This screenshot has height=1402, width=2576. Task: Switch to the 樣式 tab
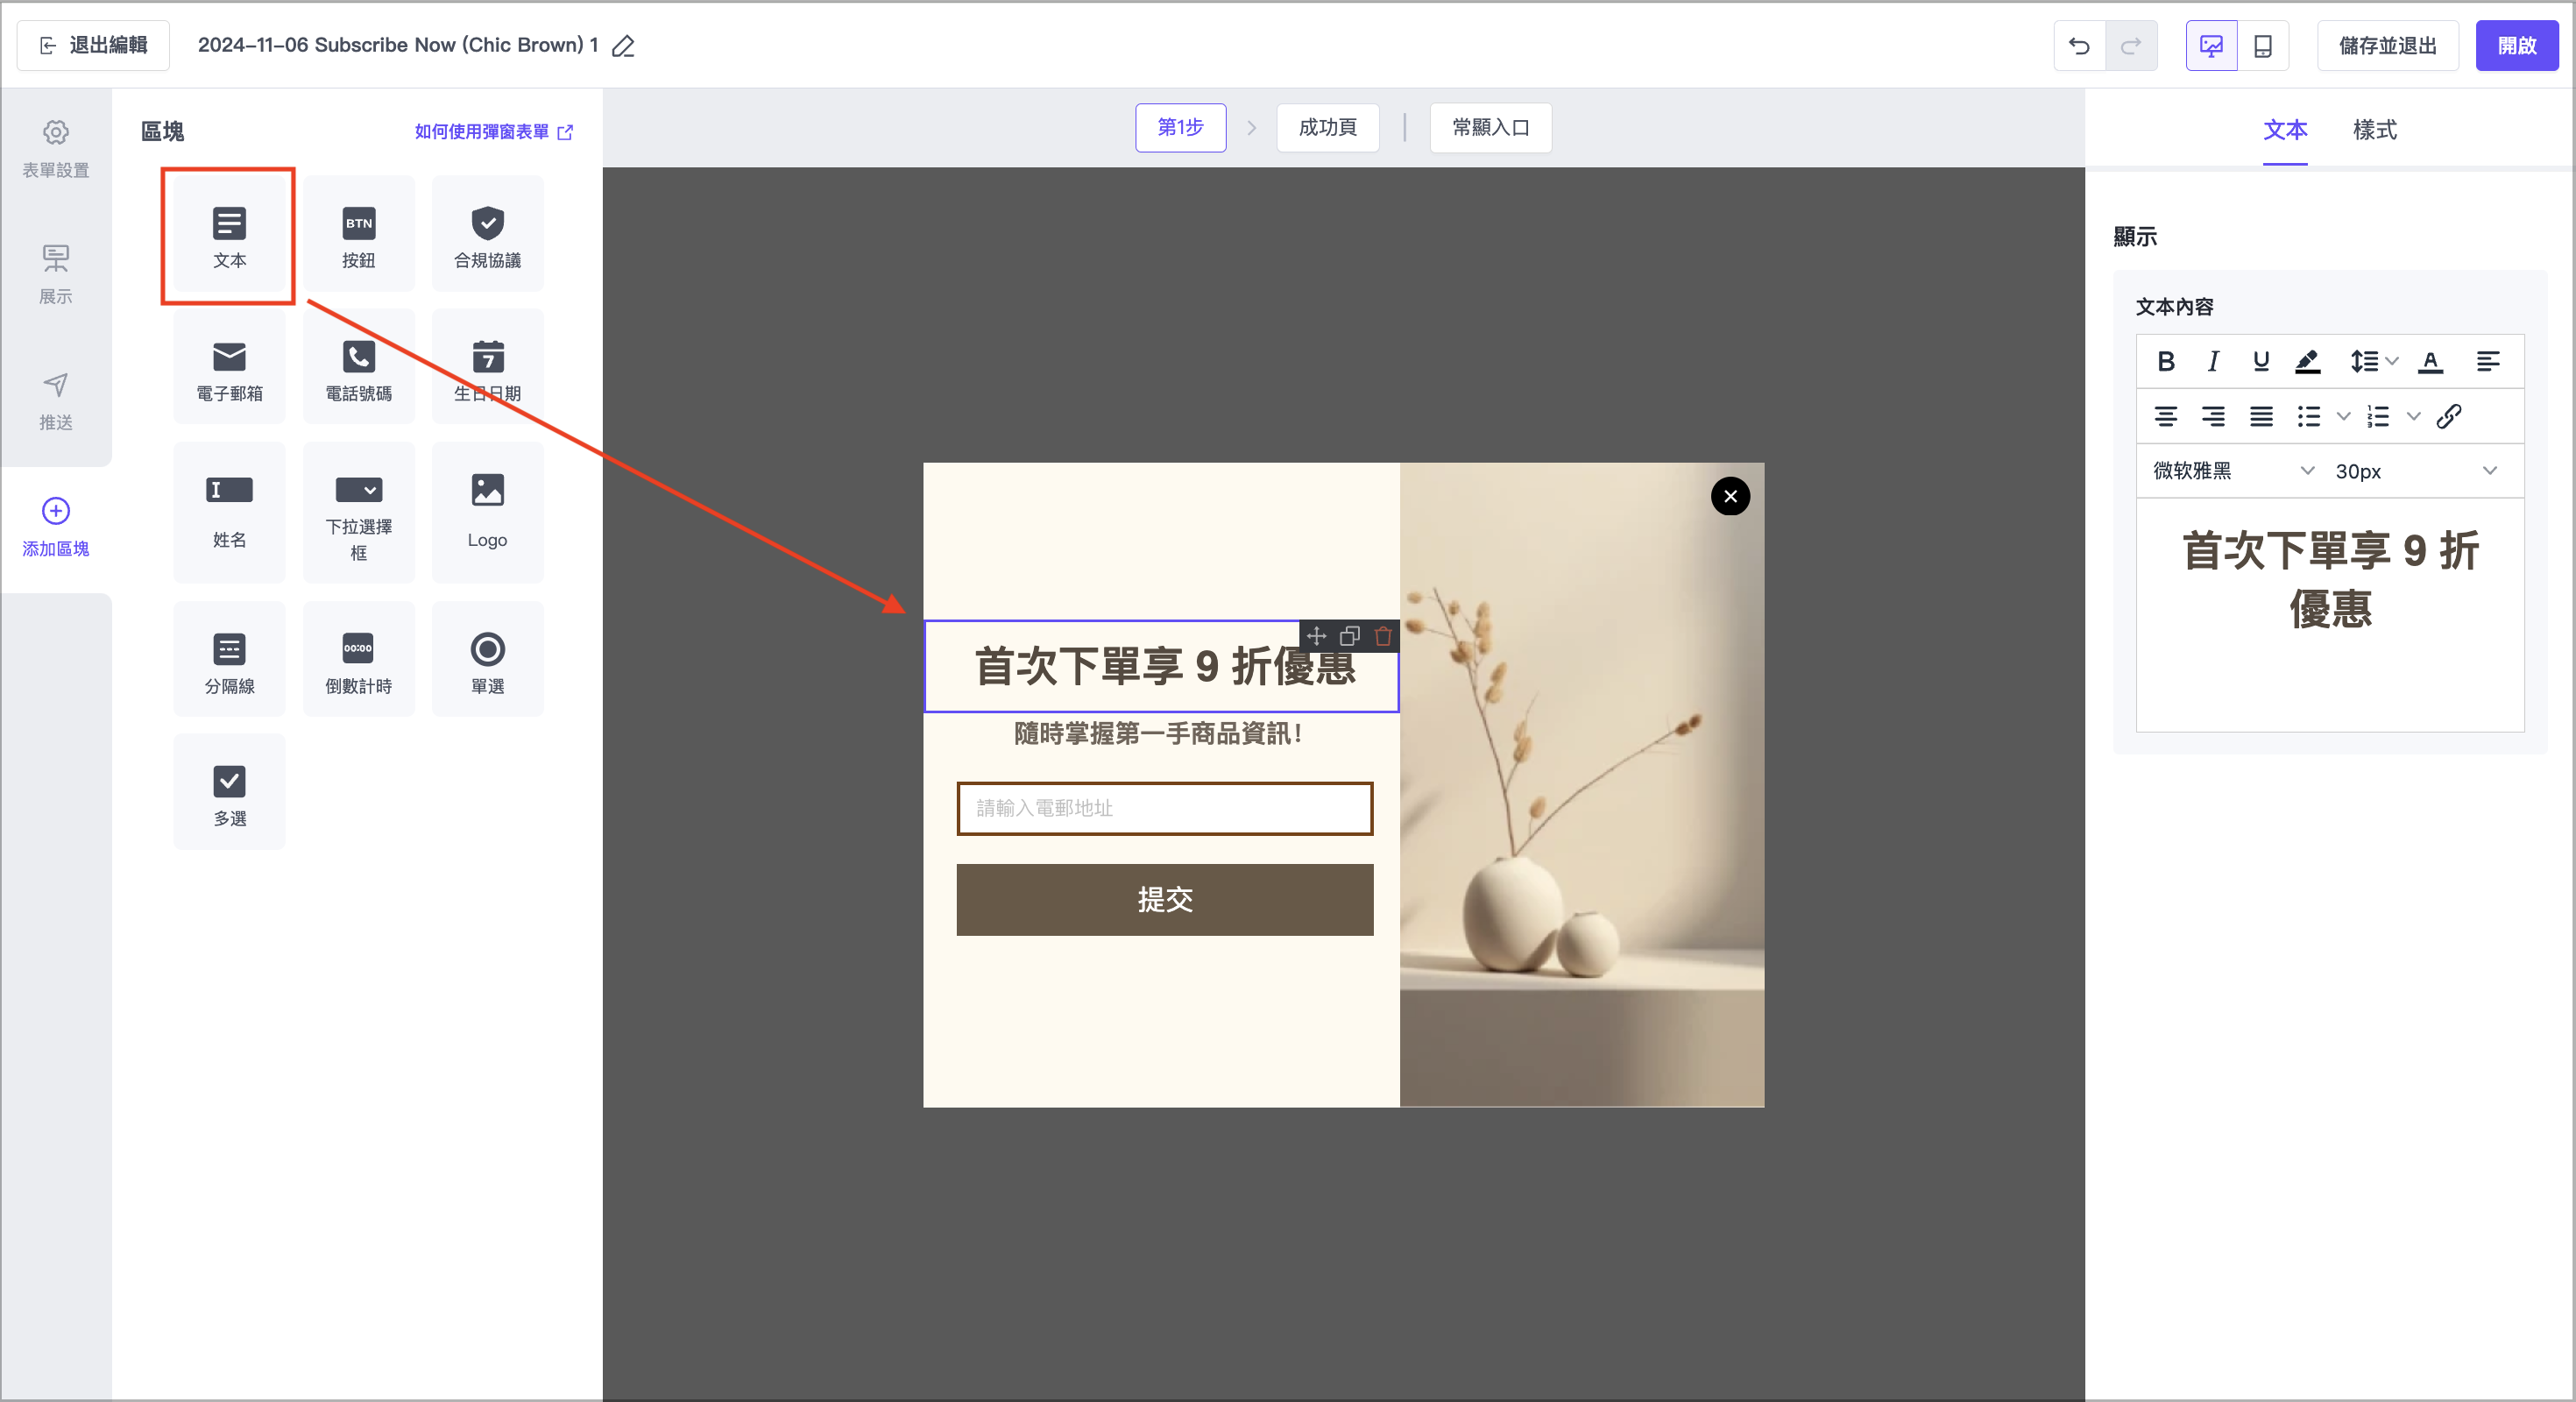click(2374, 130)
